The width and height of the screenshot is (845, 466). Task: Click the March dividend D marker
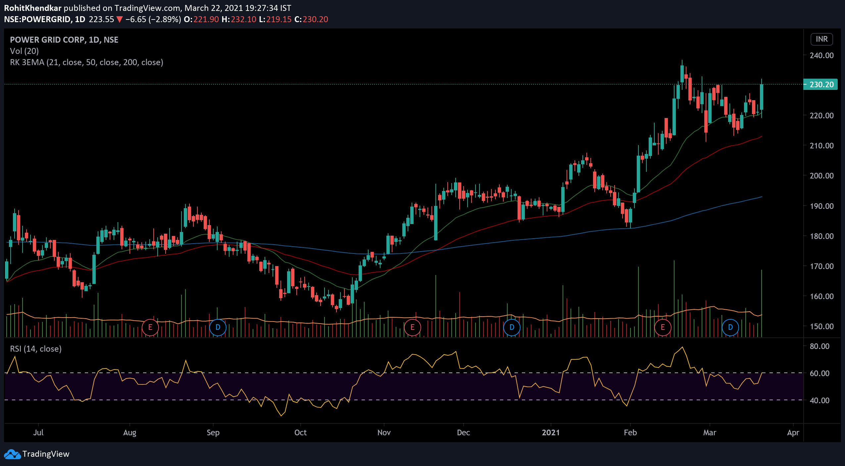click(730, 327)
